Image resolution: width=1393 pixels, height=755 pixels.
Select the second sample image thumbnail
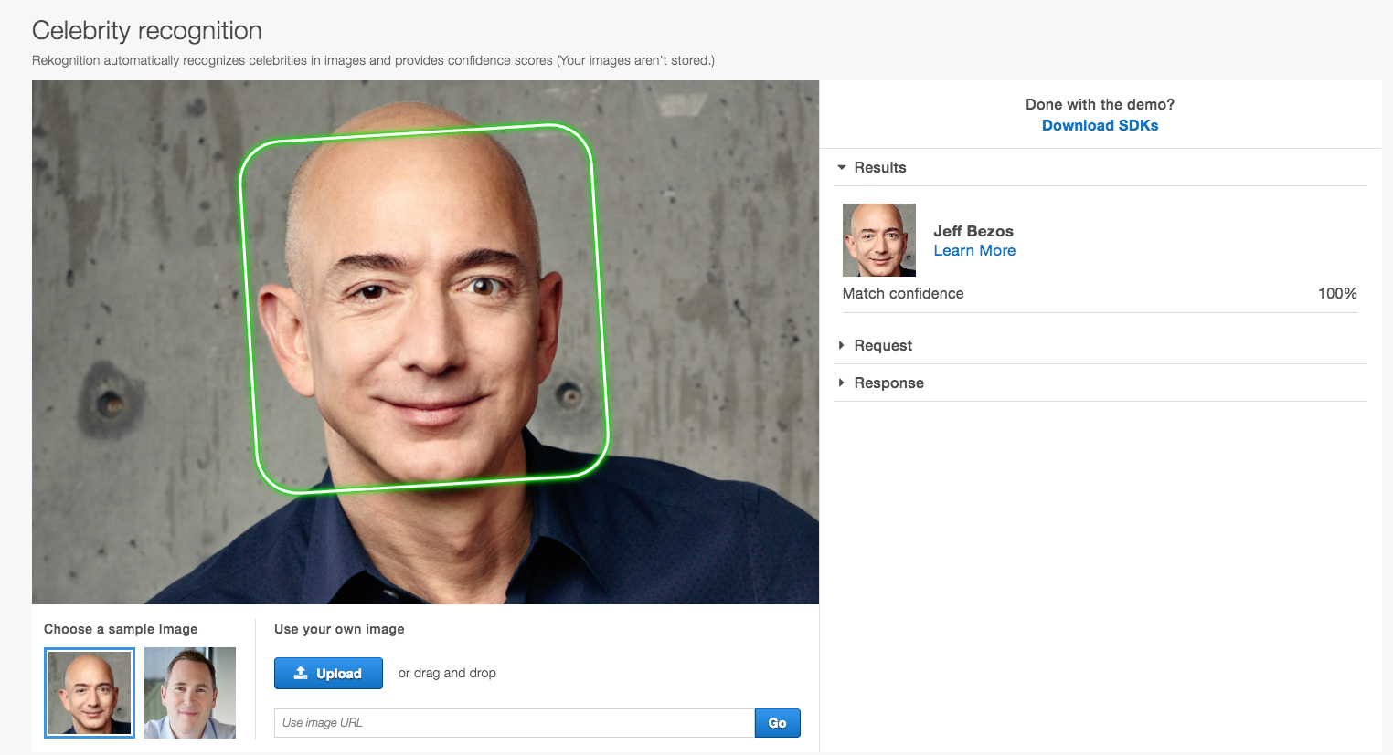click(x=190, y=693)
